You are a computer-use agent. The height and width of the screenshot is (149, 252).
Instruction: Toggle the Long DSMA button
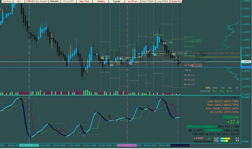click(162, 1)
